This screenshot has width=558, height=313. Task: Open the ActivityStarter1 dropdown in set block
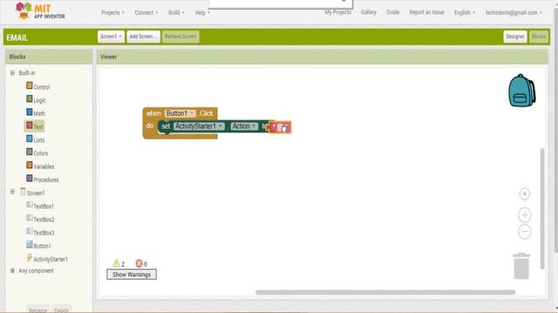(199, 126)
